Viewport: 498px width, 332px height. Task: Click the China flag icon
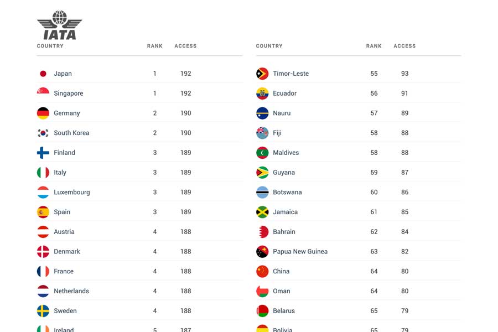(x=262, y=272)
